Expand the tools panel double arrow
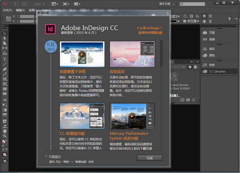This screenshot has height=173, width=240. (3, 26)
